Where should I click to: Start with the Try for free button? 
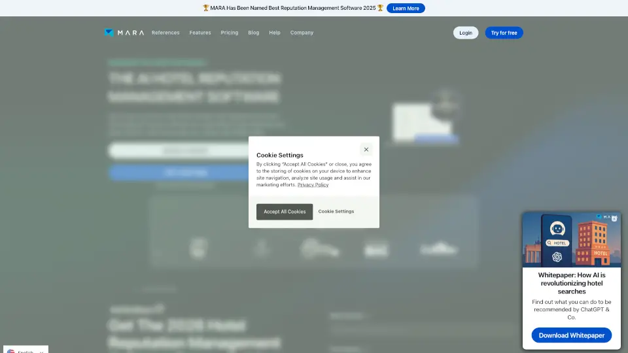tap(504, 33)
